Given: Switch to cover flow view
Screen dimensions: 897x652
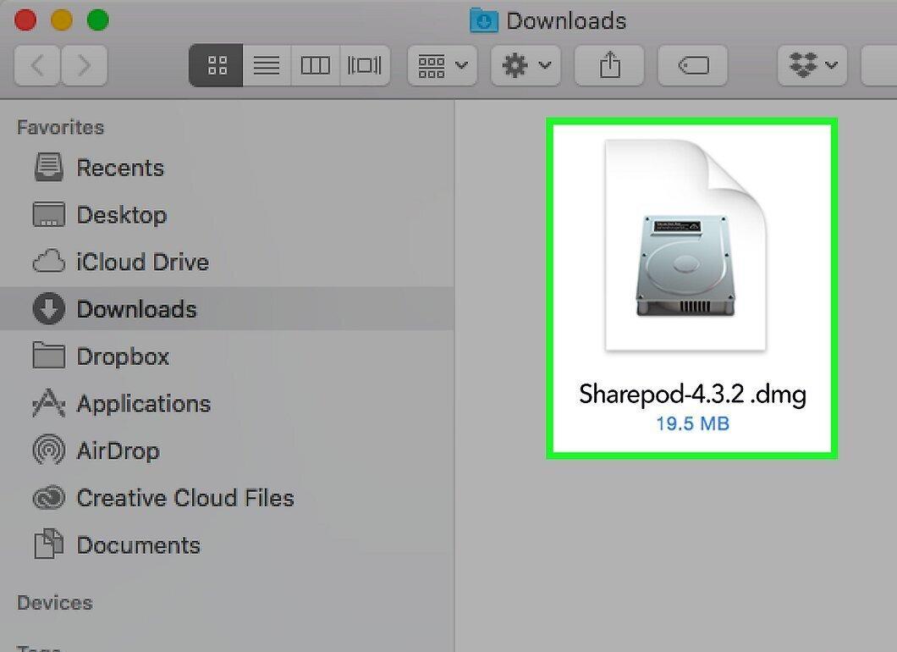Looking at the screenshot, I should click(x=365, y=65).
